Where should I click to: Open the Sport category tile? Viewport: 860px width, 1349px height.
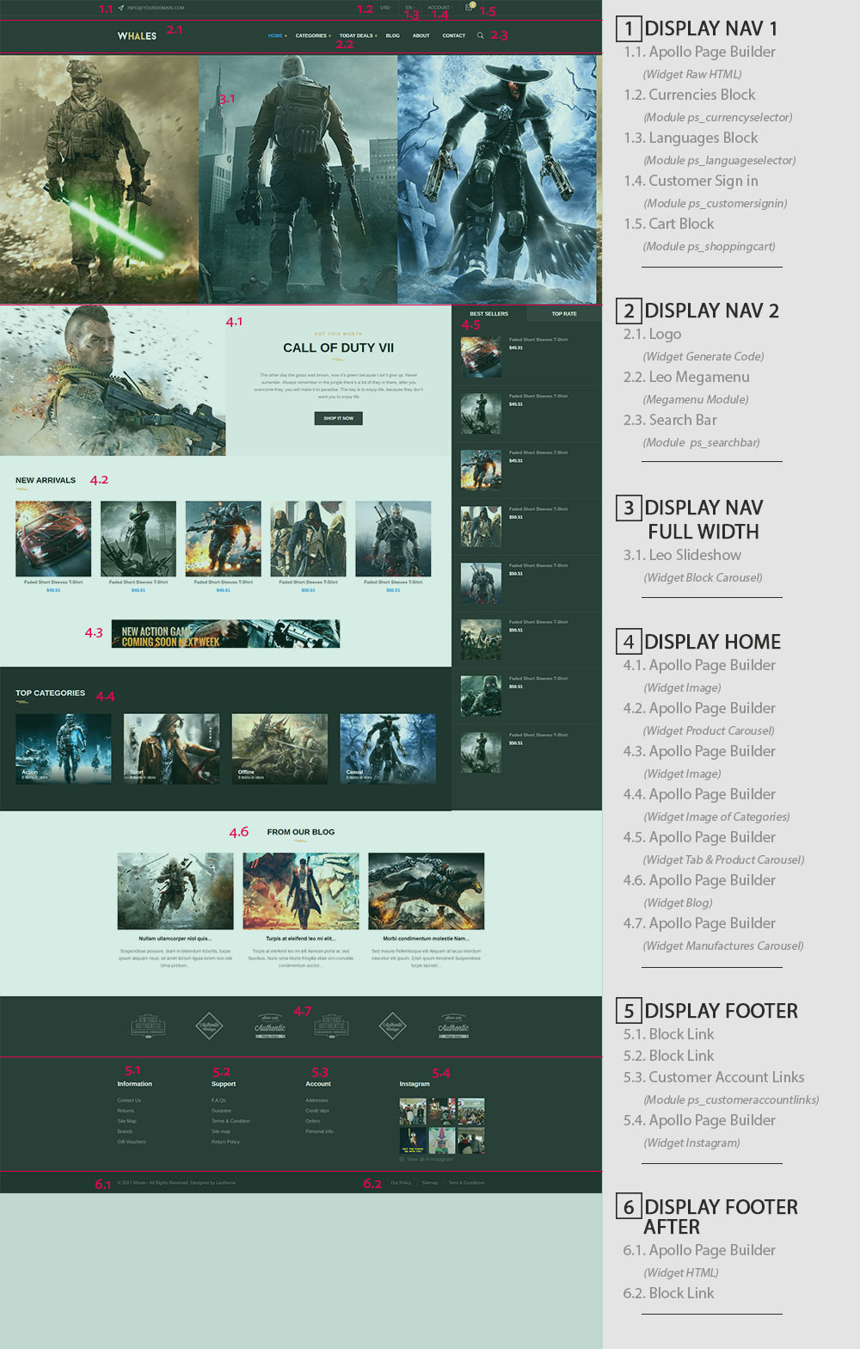tap(171, 748)
